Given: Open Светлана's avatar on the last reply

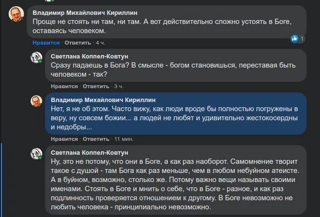Looking at the screenshot, I should click(36, 154).
